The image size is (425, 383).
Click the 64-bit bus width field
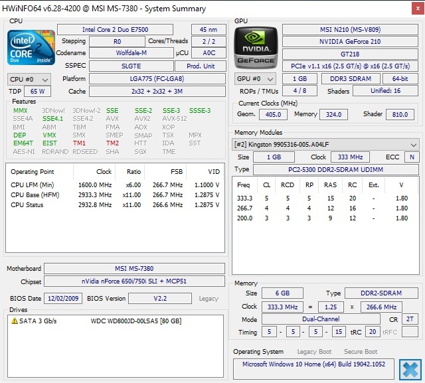coord(400,78)
